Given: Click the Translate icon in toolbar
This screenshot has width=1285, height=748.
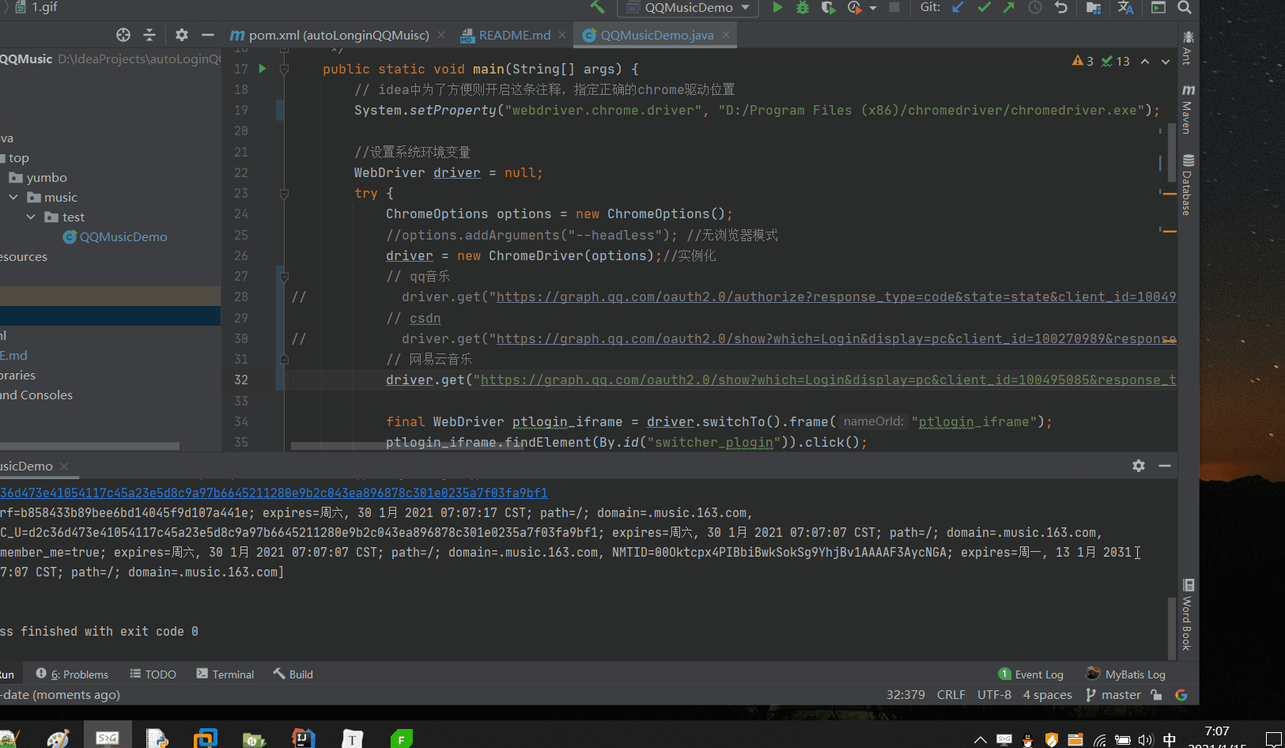Looking at the screenshot, I should 1126,7.
